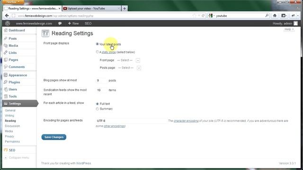
Task: Click the SEO icon in sidebar
Action: [6, 150]
